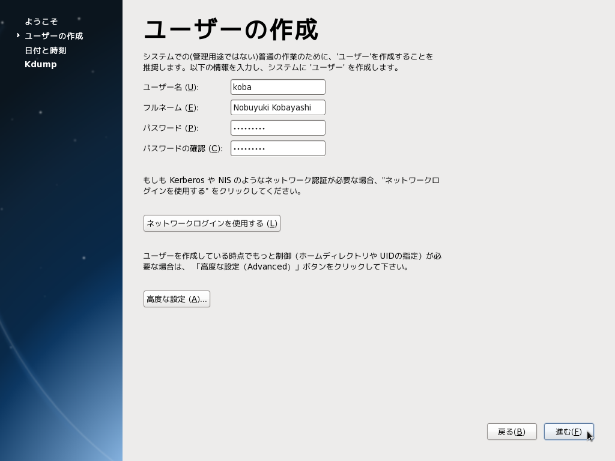The width and height of the screenshot is (615, 461).
Task: Click the フルネーム (E) label
Action: [x=171, y=107]
